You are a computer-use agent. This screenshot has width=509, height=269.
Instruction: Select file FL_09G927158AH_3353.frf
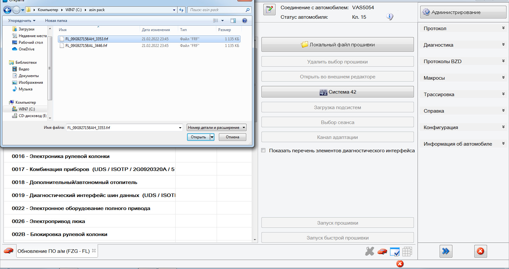pos(149,39)
